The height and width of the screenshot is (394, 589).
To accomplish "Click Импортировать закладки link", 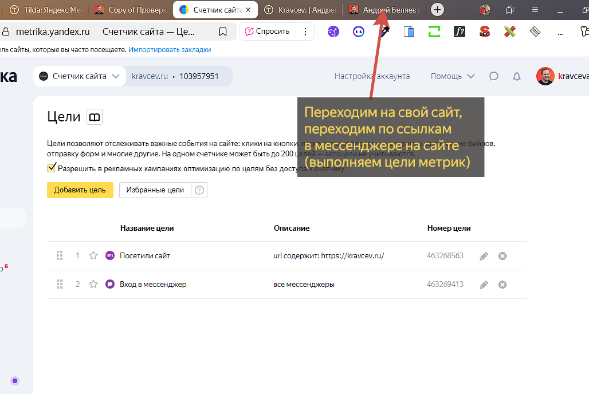I will 170,50.
